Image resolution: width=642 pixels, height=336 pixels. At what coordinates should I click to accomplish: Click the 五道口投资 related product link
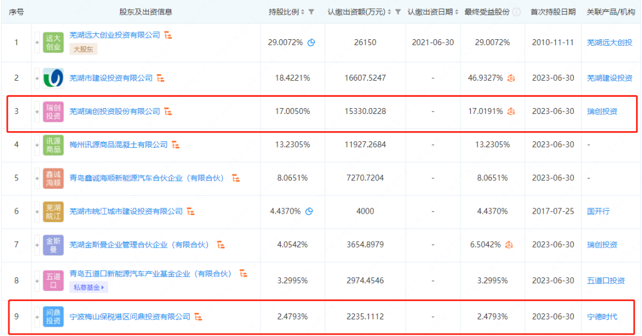point(605,281)
